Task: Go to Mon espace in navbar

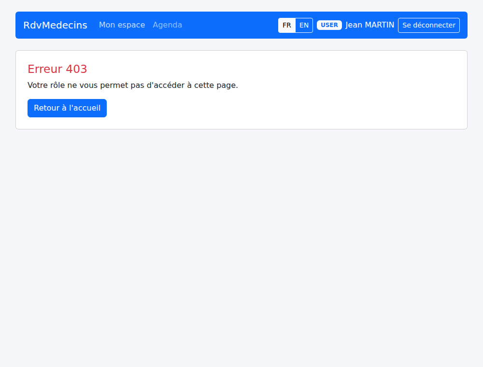Action: pyautogui.click(x=122, y=25)
